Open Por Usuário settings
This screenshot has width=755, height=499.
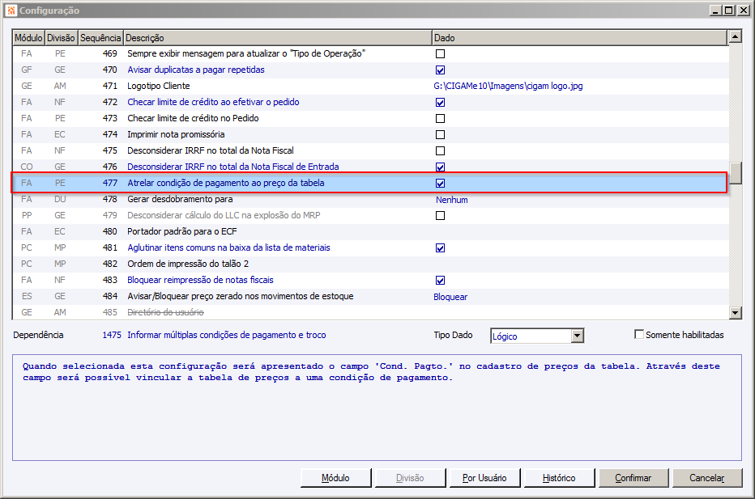coord(484,478)
